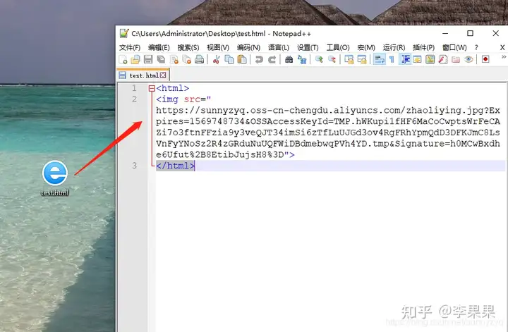
Task: Click the Paste toolbar icon
Action: pos(242,59)
